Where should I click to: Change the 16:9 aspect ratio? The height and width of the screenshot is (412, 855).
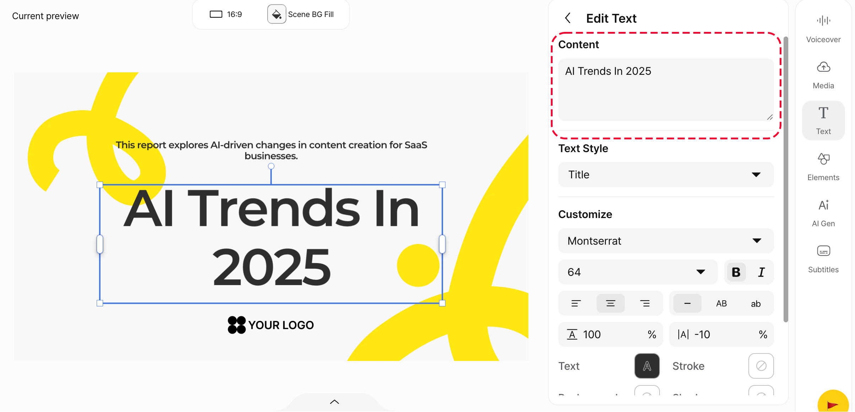point(226,14)
